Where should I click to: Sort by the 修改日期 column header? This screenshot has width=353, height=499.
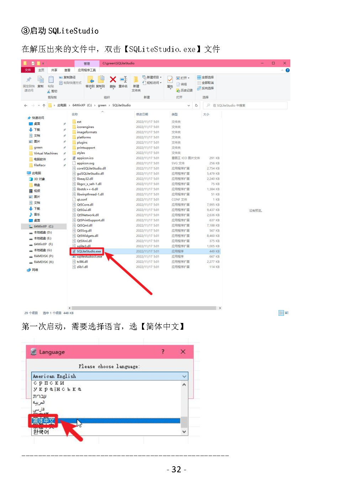click(x=142, y=115)
